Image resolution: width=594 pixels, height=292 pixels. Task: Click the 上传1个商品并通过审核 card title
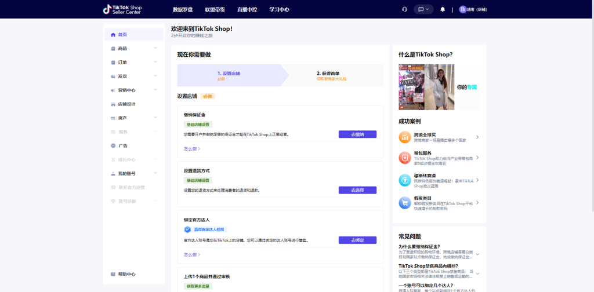(x=207, y=276)
